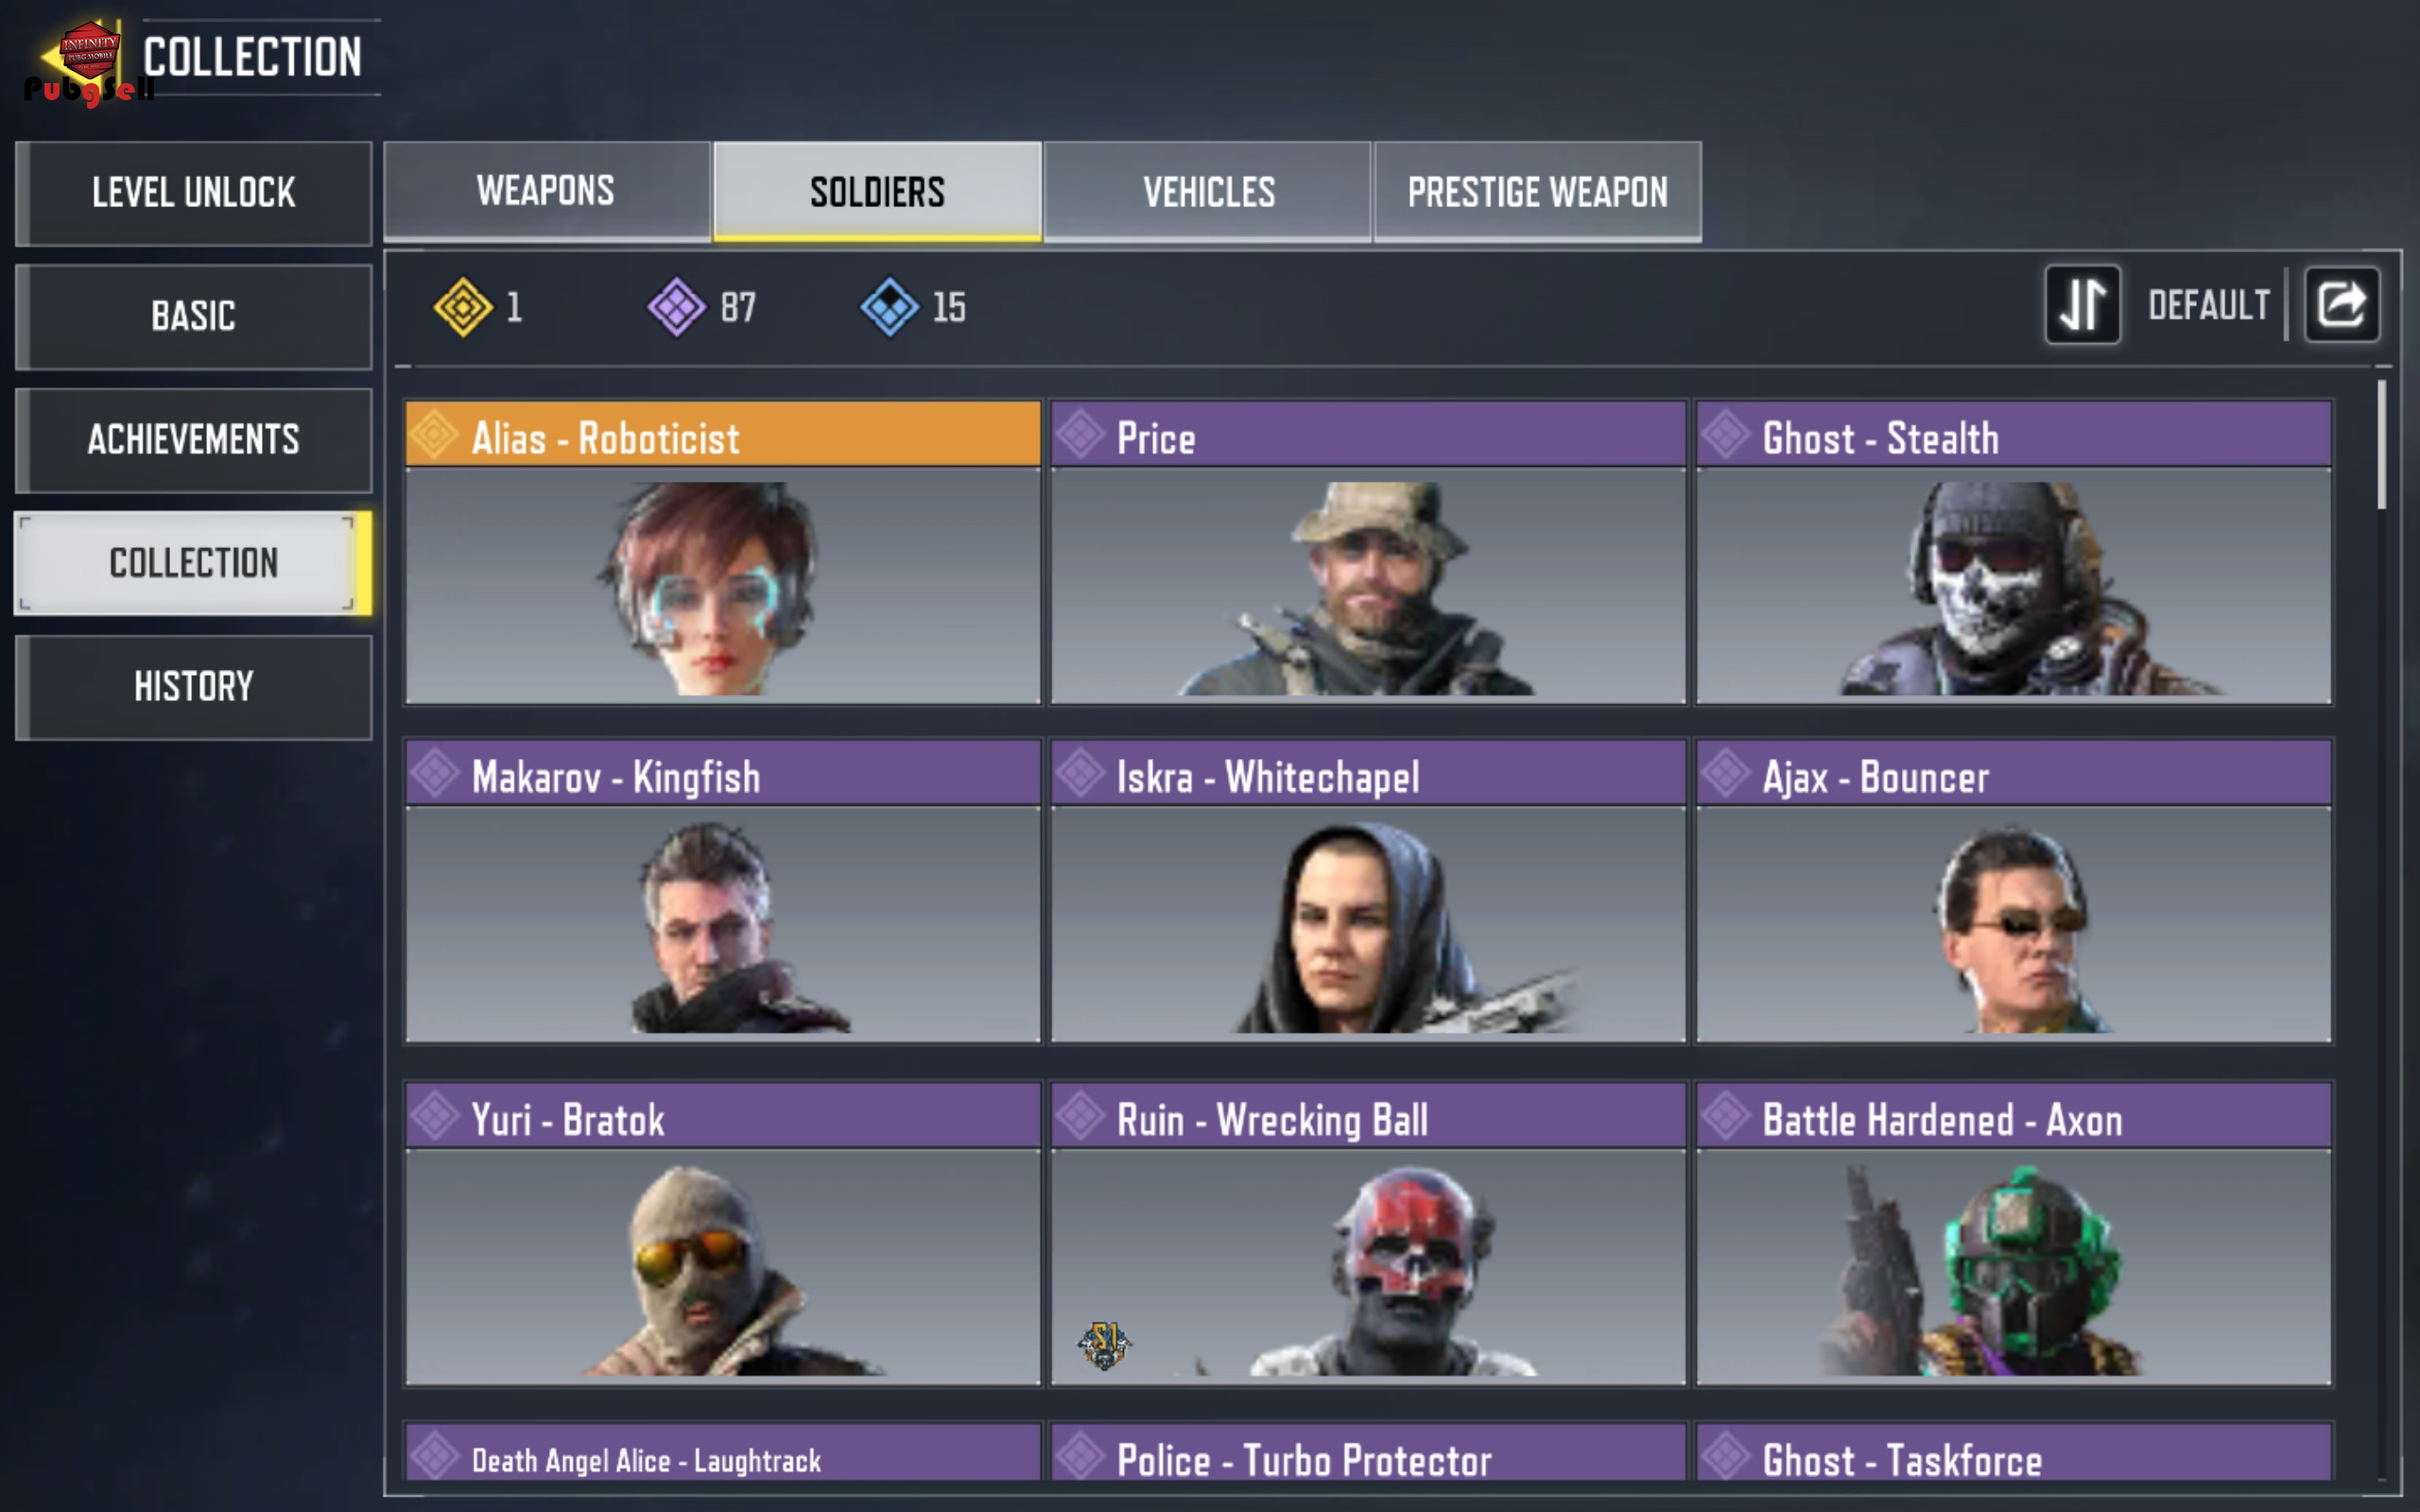Select the Alias - Roboticist soldier card
This screenshot has height=1512, width=2420.
[x=723, y=552]
